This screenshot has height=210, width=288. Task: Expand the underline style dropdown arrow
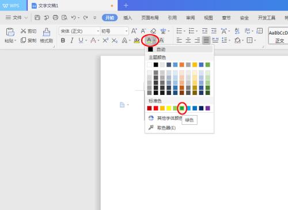[86, 40]
